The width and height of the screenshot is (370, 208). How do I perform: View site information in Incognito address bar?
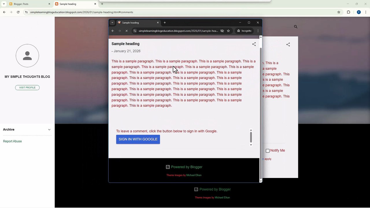pos(135,31)
